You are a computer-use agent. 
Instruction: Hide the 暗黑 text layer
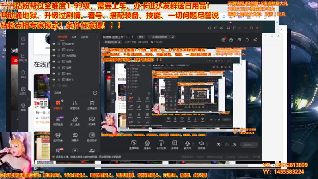pos(54,62)
